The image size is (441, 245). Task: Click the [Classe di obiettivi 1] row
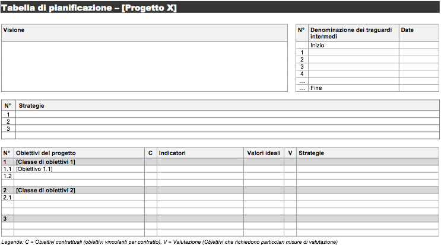220,162
